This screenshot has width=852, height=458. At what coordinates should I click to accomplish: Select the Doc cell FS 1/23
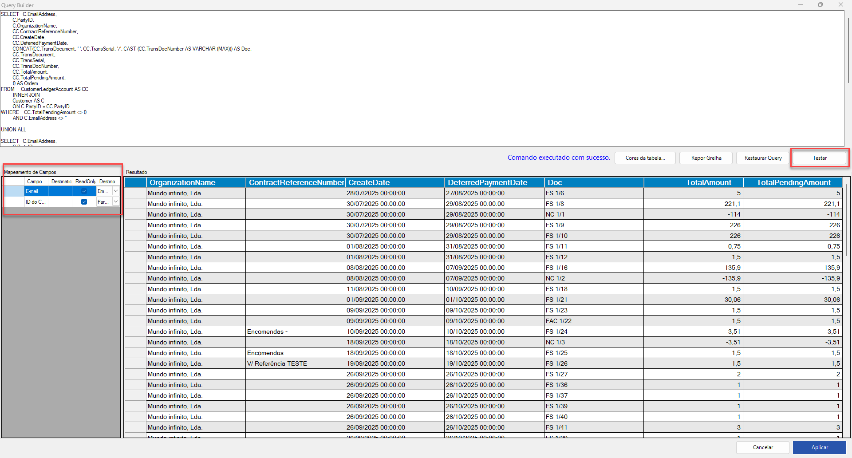[594, 310]
